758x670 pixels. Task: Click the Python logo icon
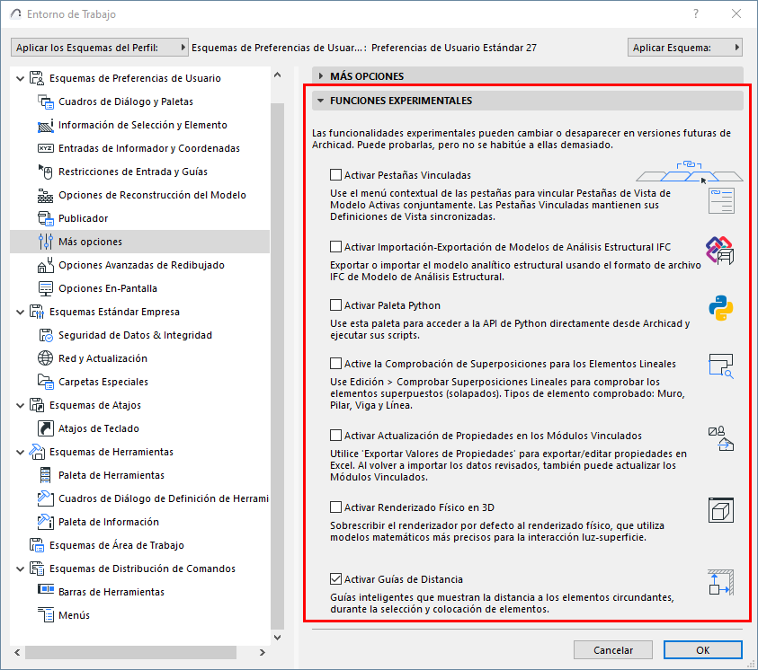pyautogui.click(x=721, y=308)
